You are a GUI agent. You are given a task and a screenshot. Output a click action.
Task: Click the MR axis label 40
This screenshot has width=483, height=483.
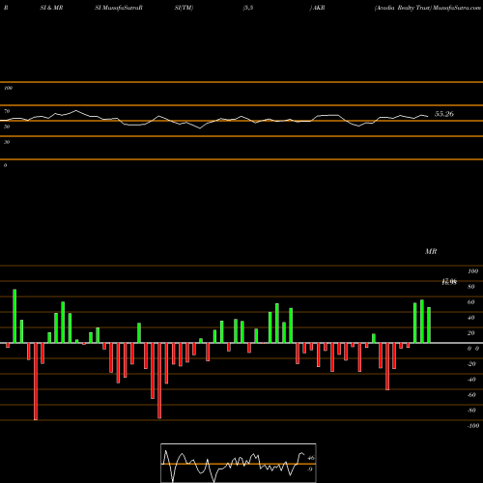471,318
